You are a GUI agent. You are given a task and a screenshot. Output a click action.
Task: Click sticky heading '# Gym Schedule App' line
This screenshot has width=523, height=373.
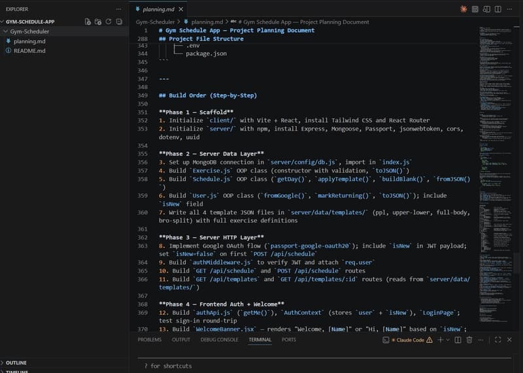tap(237, 30)
